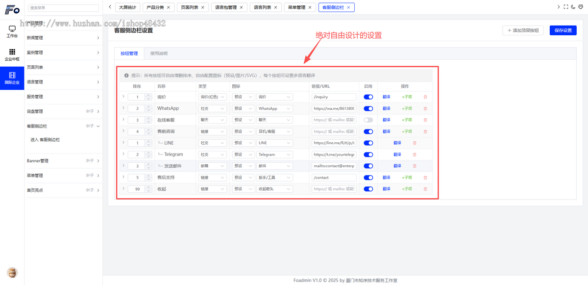Select the 国际企业 sidebar icon
Viewport: 588px width, 285px height.
(x=12, y=78)
